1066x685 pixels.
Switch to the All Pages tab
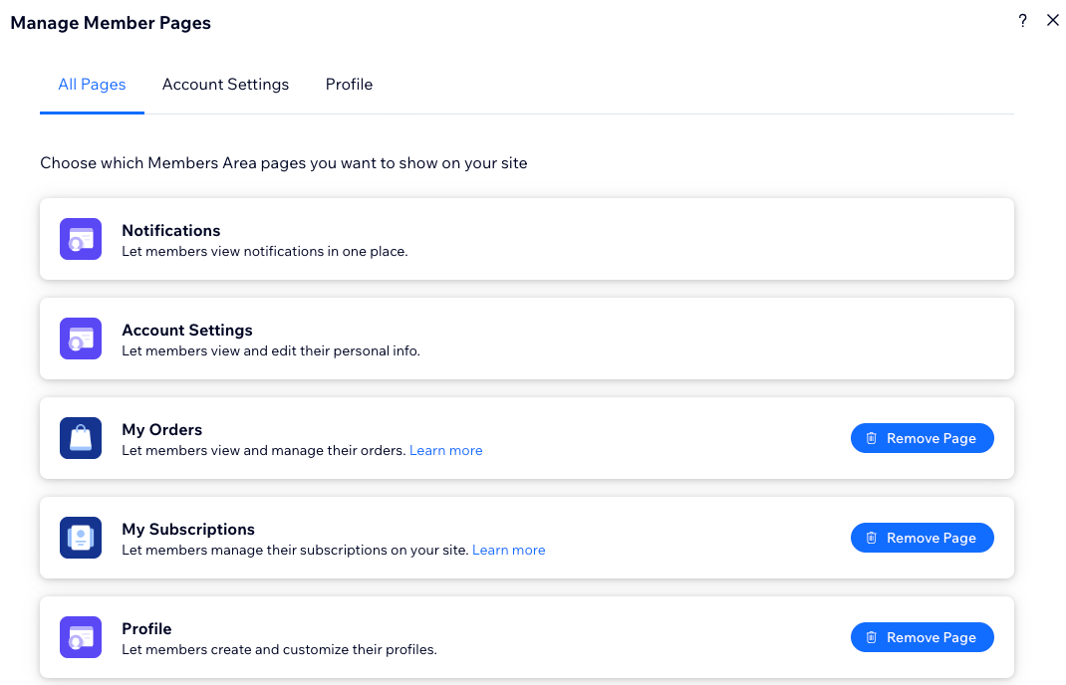click(92, 85)
